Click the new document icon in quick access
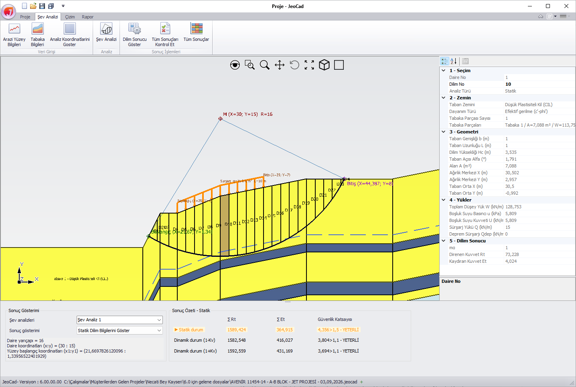Image resolution: width=576 pixels, height=387 pixels. (x=24, y=6)
